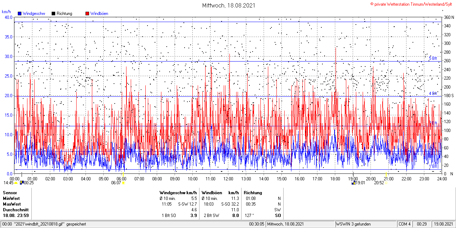This screenshot has width=456, height=228.
Task: Click the blue Windgeschw legend square
Action: pyautogui.click(x=20, y=14)
